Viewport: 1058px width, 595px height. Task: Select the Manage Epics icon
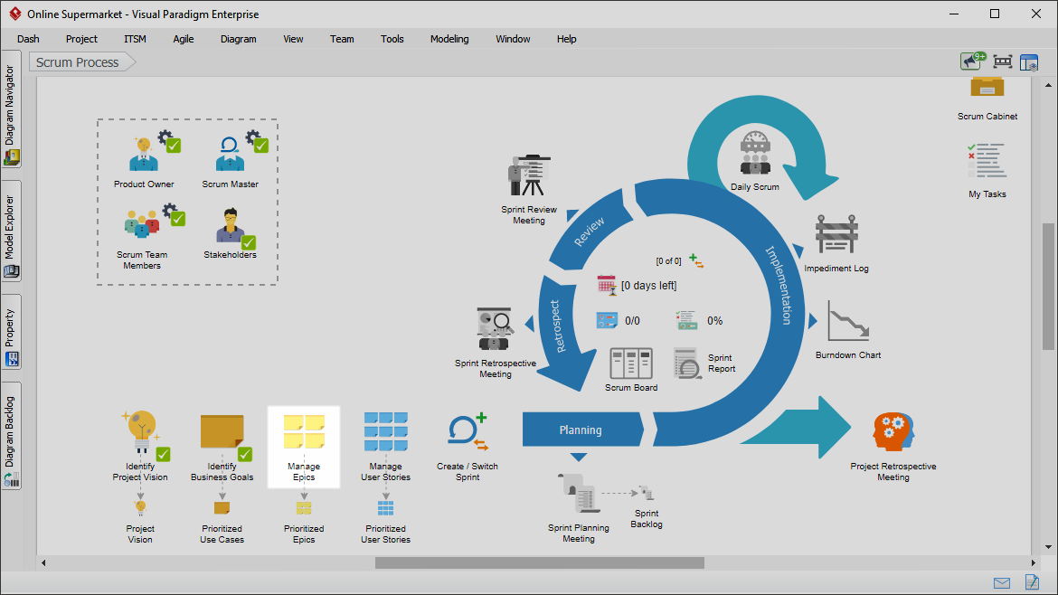coord(304,431)
